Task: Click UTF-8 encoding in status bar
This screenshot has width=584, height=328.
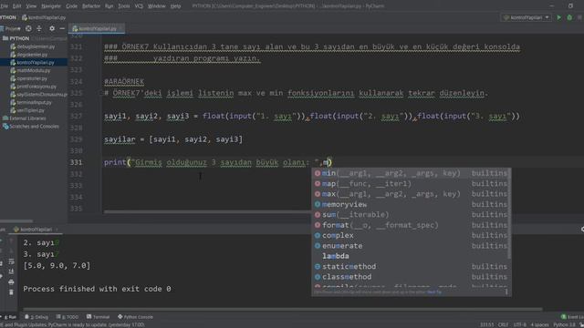Action: (x=519, y=325)
